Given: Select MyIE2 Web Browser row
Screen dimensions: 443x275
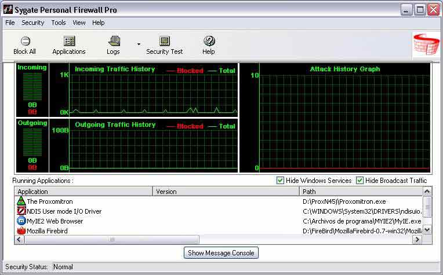Looking at the screenshot, I should pyautogui.click(x=219, y=221).
